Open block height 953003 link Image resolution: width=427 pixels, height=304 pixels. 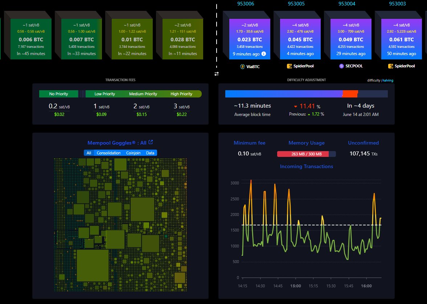click(397, 4)
